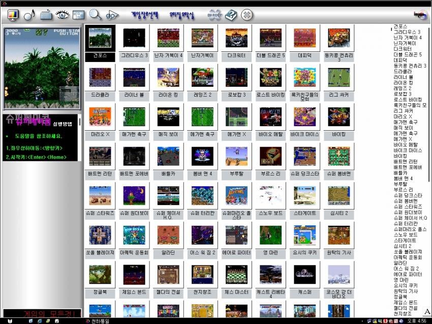Open help with the question-mark icon
Image resolution: width=432 pixels, height=324 pixels.
click(x=231, y=15)
